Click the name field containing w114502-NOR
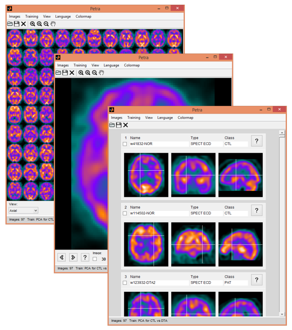Viewport: 292px width, 330px height. [x=158, y=213]
